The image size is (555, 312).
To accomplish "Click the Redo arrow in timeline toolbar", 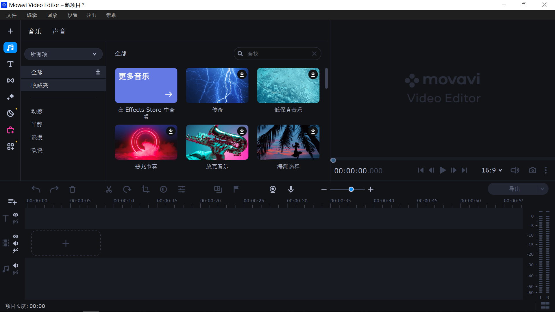I will [54, 189].
